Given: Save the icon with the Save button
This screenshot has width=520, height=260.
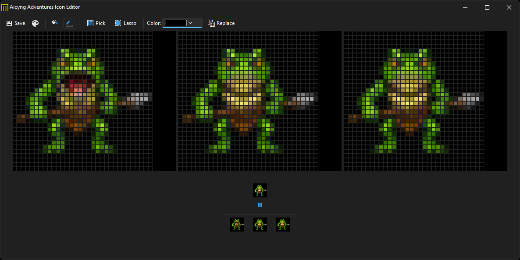Looking at the screenshot, I should tap(16, 23).
